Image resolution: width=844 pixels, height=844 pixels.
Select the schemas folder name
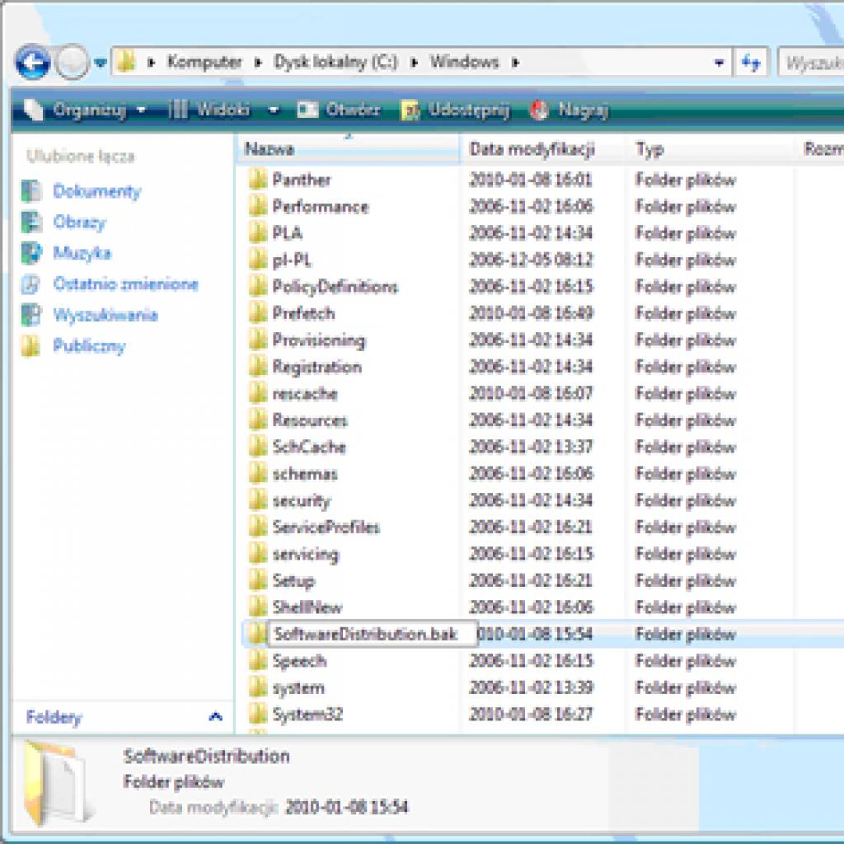pos(305,474)
